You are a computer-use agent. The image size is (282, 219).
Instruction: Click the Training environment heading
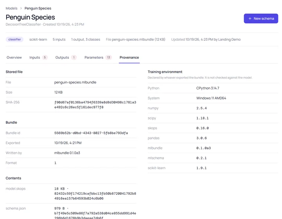165,72
